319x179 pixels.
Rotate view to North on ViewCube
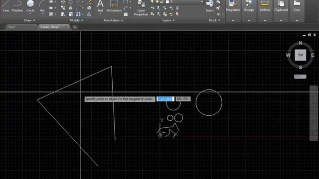300,43
